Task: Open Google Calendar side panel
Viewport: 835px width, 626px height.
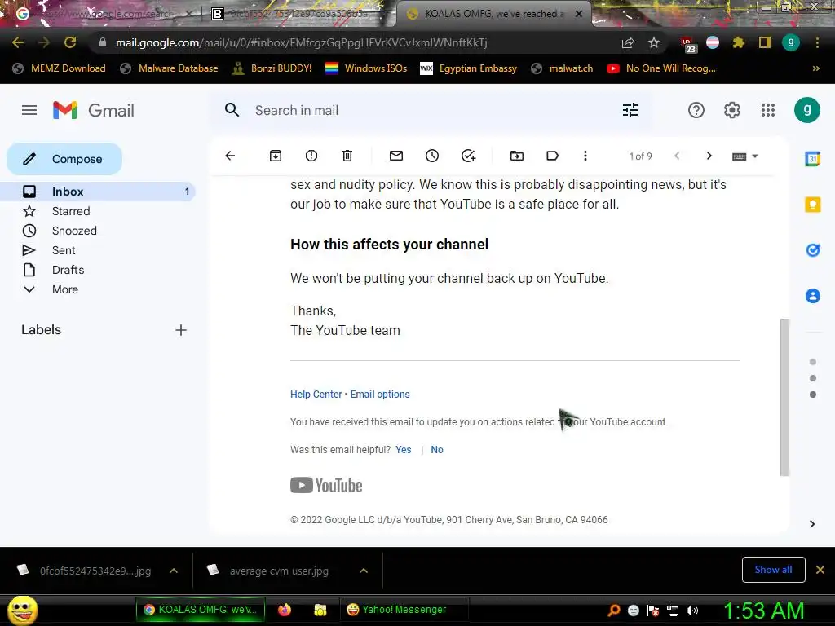Action: (x=813, y=159)
